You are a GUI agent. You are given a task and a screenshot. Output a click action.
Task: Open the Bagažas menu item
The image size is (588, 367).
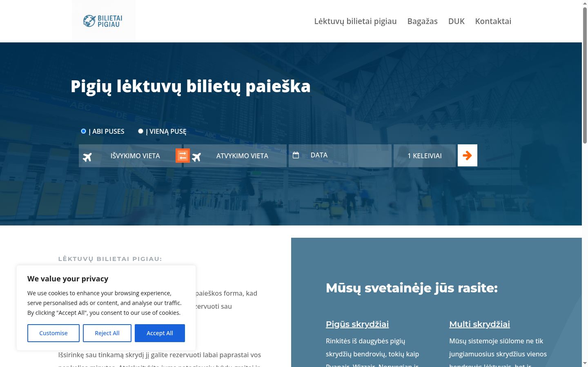tap(422, 21)
